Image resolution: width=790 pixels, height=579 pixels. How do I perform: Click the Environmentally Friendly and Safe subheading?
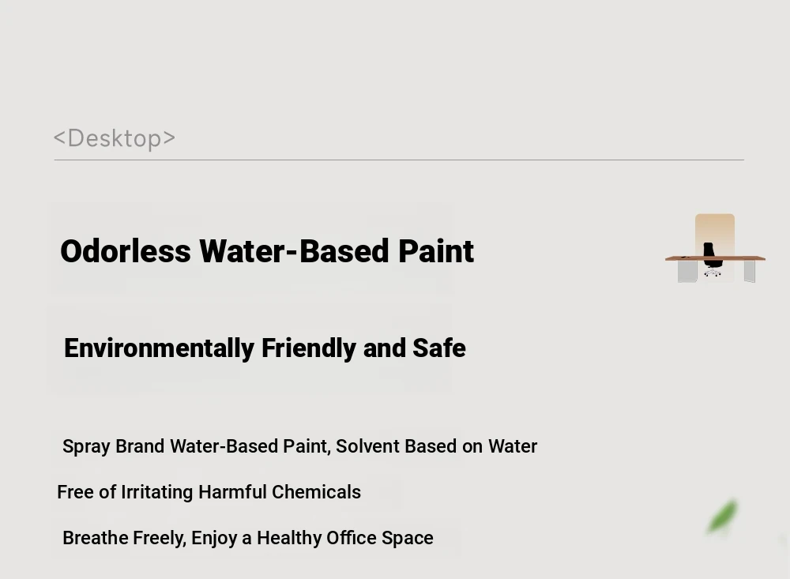pyautogui.click(x=265, y=348)
